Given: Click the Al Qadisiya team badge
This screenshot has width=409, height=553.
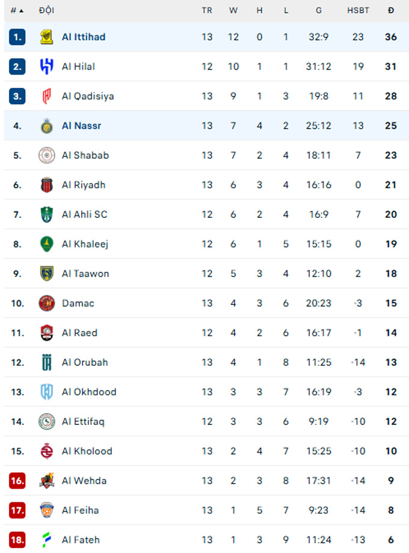Looking at the screenshot, I should pos(46,96).
